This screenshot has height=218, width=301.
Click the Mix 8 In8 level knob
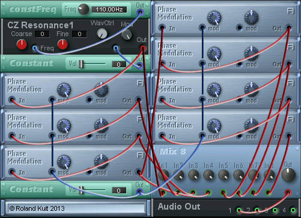[269, 175]
